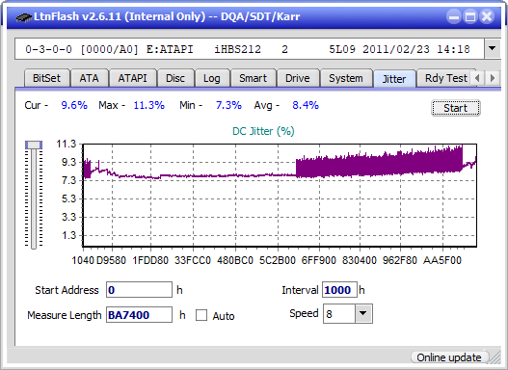This screenshot has width=508, height=370.
Task: Click the Start button
Action: click(x=456, y=108)
